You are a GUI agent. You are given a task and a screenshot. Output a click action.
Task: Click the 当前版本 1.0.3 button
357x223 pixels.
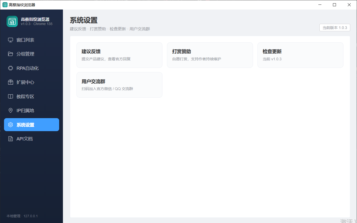pyautogui.click(x=335, y=28)
